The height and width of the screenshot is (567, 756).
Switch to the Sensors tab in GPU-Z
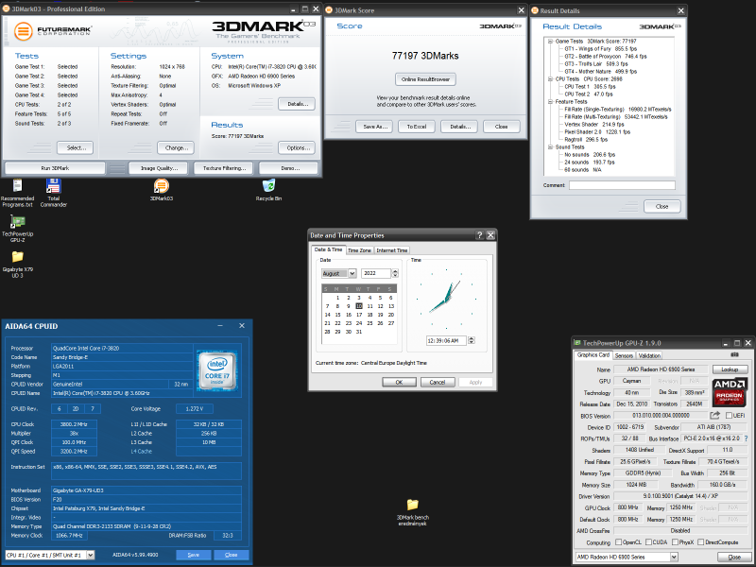[624, 355]
